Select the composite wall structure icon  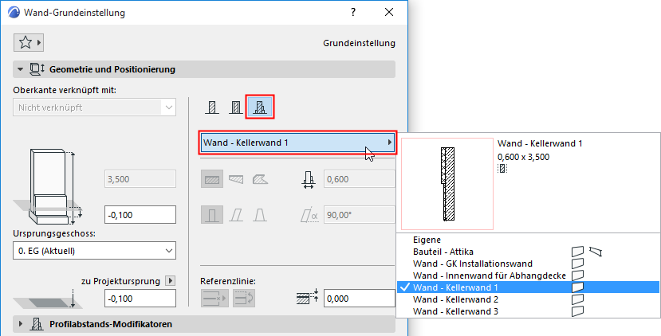(x=235, y=107)
